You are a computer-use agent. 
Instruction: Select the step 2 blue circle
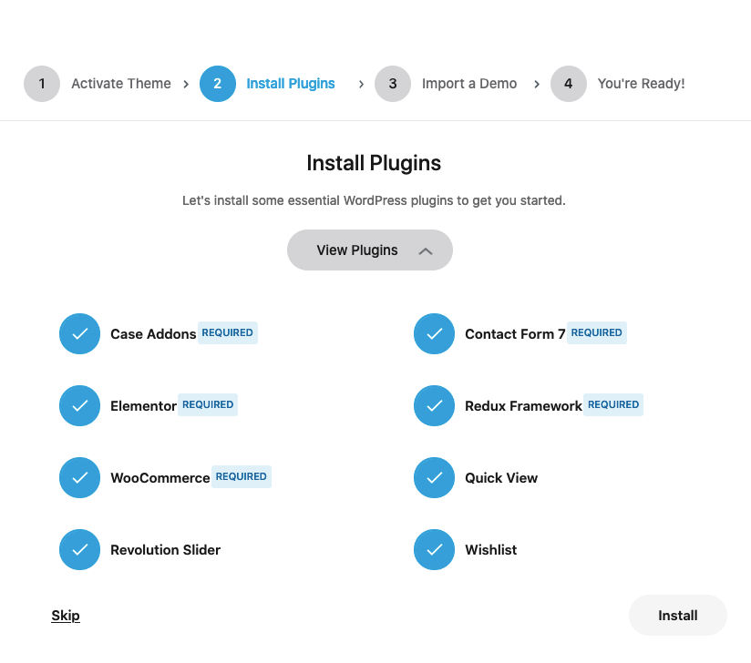pyautogui.click(x=218, y=83)
